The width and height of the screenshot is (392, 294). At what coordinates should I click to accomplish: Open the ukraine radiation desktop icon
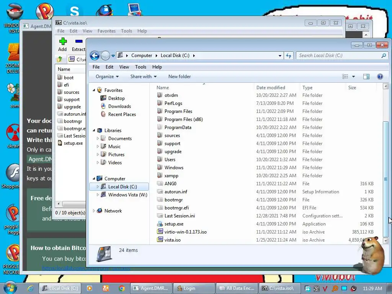tap(13, 132)
